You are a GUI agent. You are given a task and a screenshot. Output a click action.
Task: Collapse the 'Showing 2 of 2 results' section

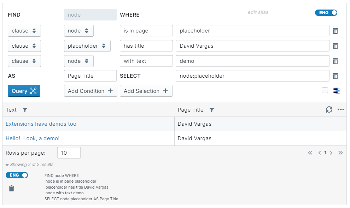(x=7, y=165)
